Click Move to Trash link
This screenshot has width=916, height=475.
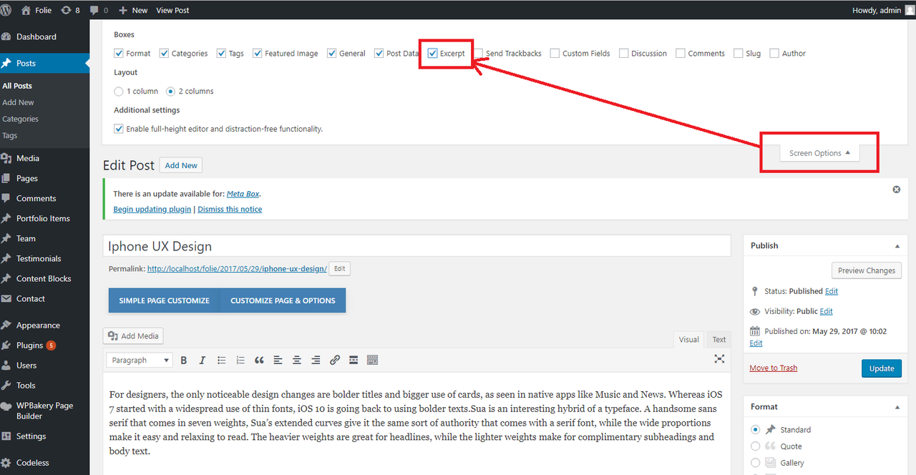point(773,368)
